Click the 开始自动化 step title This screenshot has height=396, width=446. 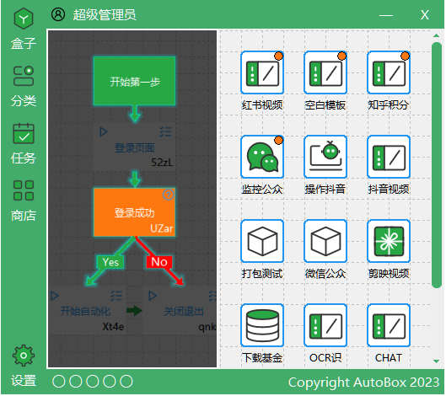pos(85,312)
